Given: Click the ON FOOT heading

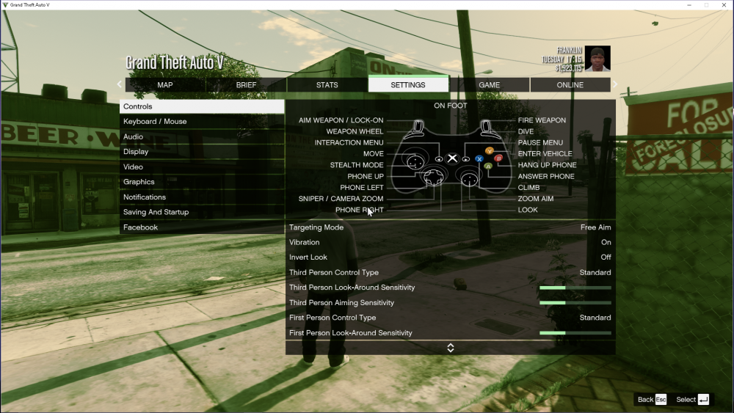Looking at the screenshot, I should point(451,106).
